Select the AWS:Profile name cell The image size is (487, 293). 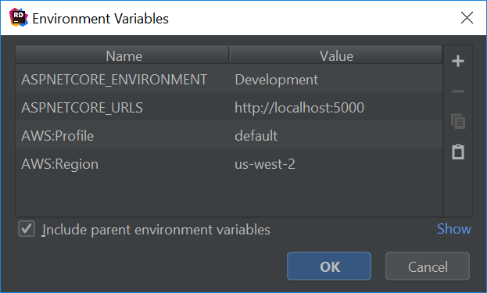pyautogui.click(x=123, y=135)
